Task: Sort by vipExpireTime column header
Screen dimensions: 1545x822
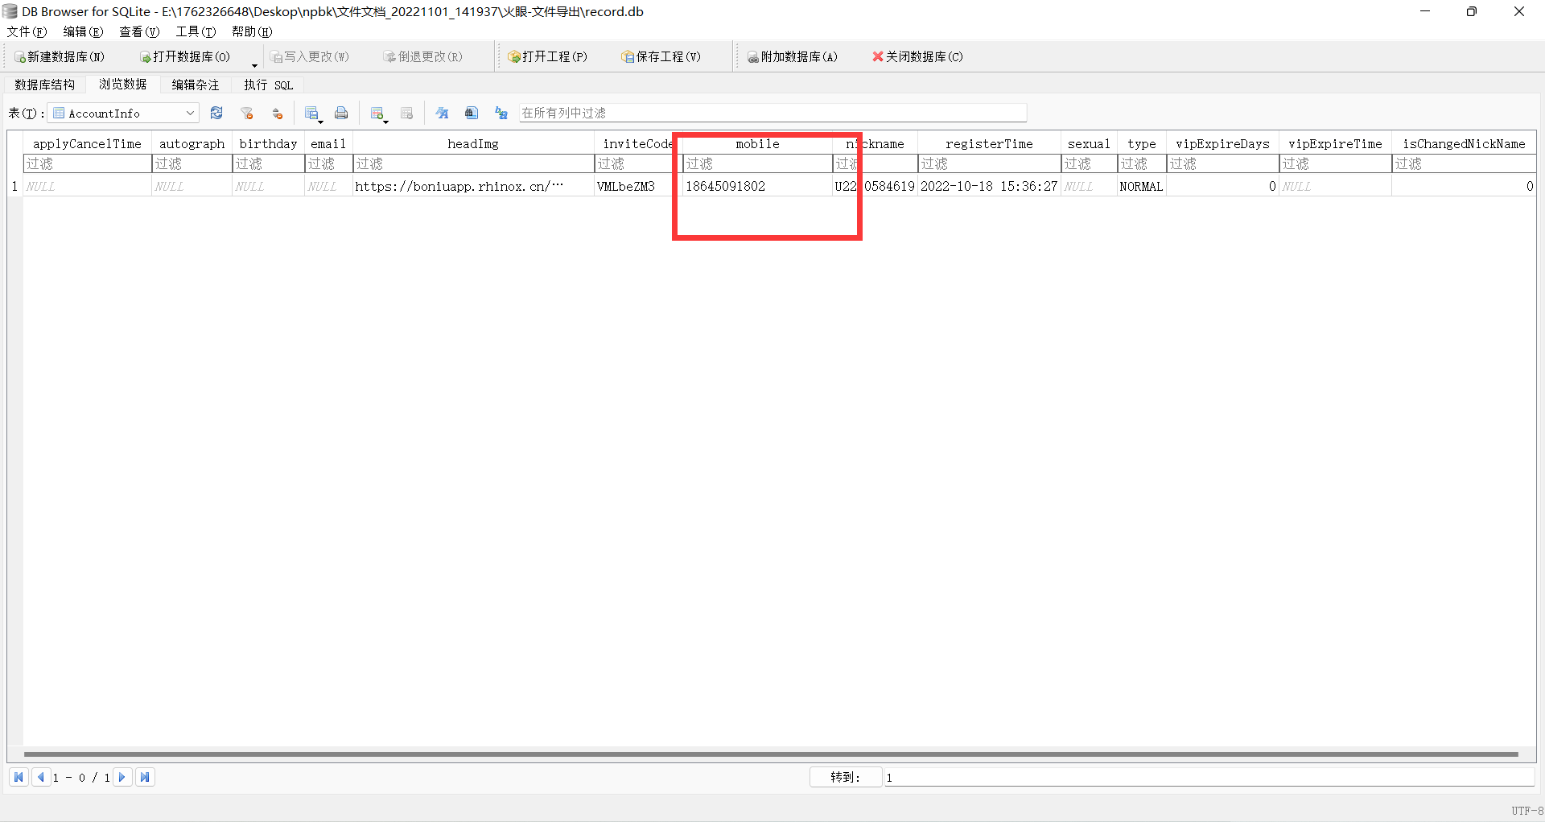Action: (x=1335, y=143)
